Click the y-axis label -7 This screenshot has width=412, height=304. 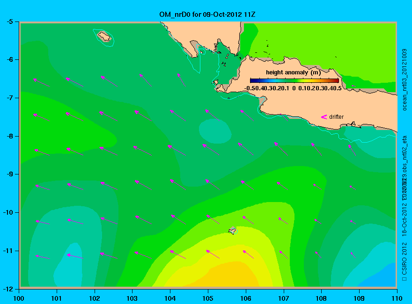[x=9, y=98]
